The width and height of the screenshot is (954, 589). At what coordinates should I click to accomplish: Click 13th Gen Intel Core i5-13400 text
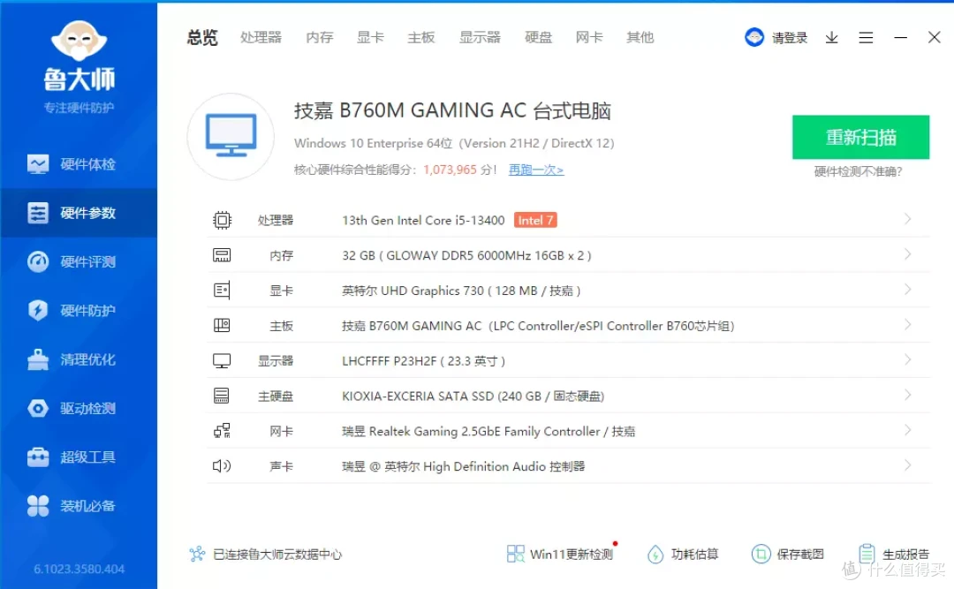click(423, 220)
